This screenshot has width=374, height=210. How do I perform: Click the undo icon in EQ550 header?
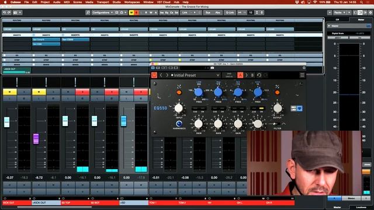tap(259, 75)
